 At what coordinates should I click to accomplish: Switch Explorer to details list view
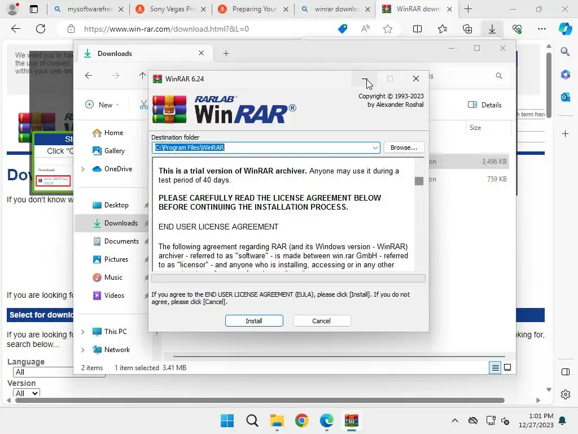(495, 367)
